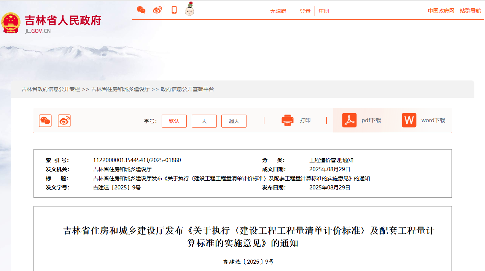
Task: Open the 吉林省住房和城乡建设厅 breadcrumb link
Action: coord(119,89)
